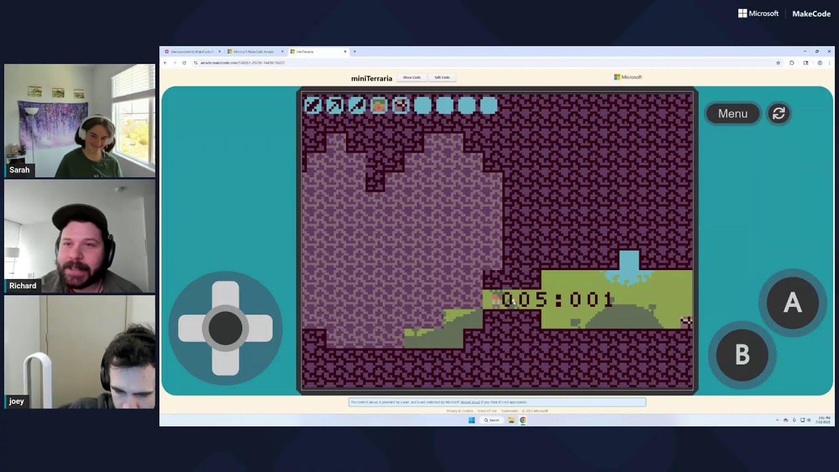Switch to the miniTerraria browser tab
Screen dimensions: 839x472
click(x=318, y=51)
